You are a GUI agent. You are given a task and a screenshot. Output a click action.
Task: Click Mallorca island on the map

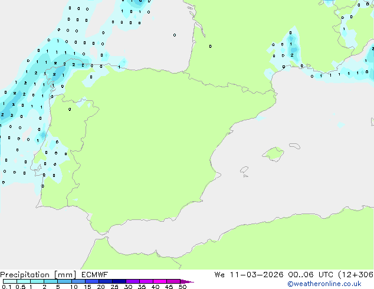pyautogui.click(x=274, y=154)
